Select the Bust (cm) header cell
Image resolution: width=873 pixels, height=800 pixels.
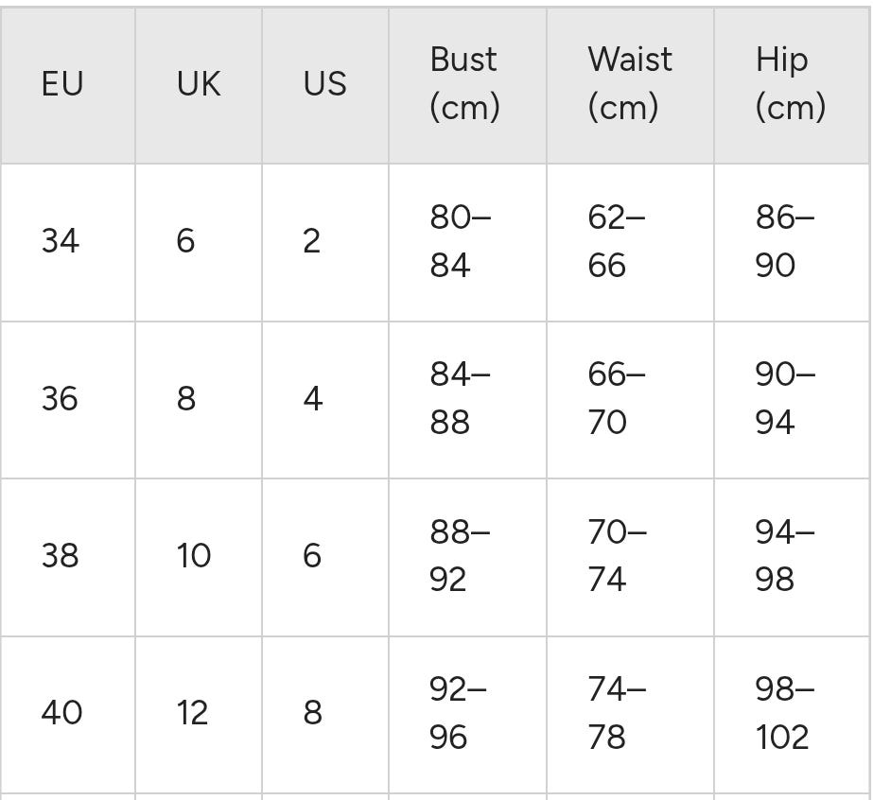[464, 83]
